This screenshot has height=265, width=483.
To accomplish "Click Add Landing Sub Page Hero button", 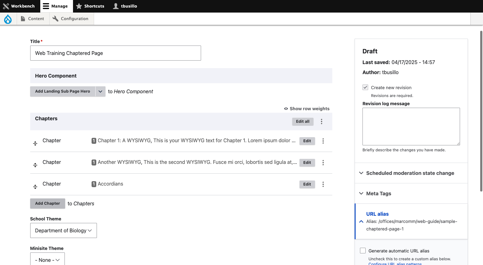I will click(x=63, y=91).
